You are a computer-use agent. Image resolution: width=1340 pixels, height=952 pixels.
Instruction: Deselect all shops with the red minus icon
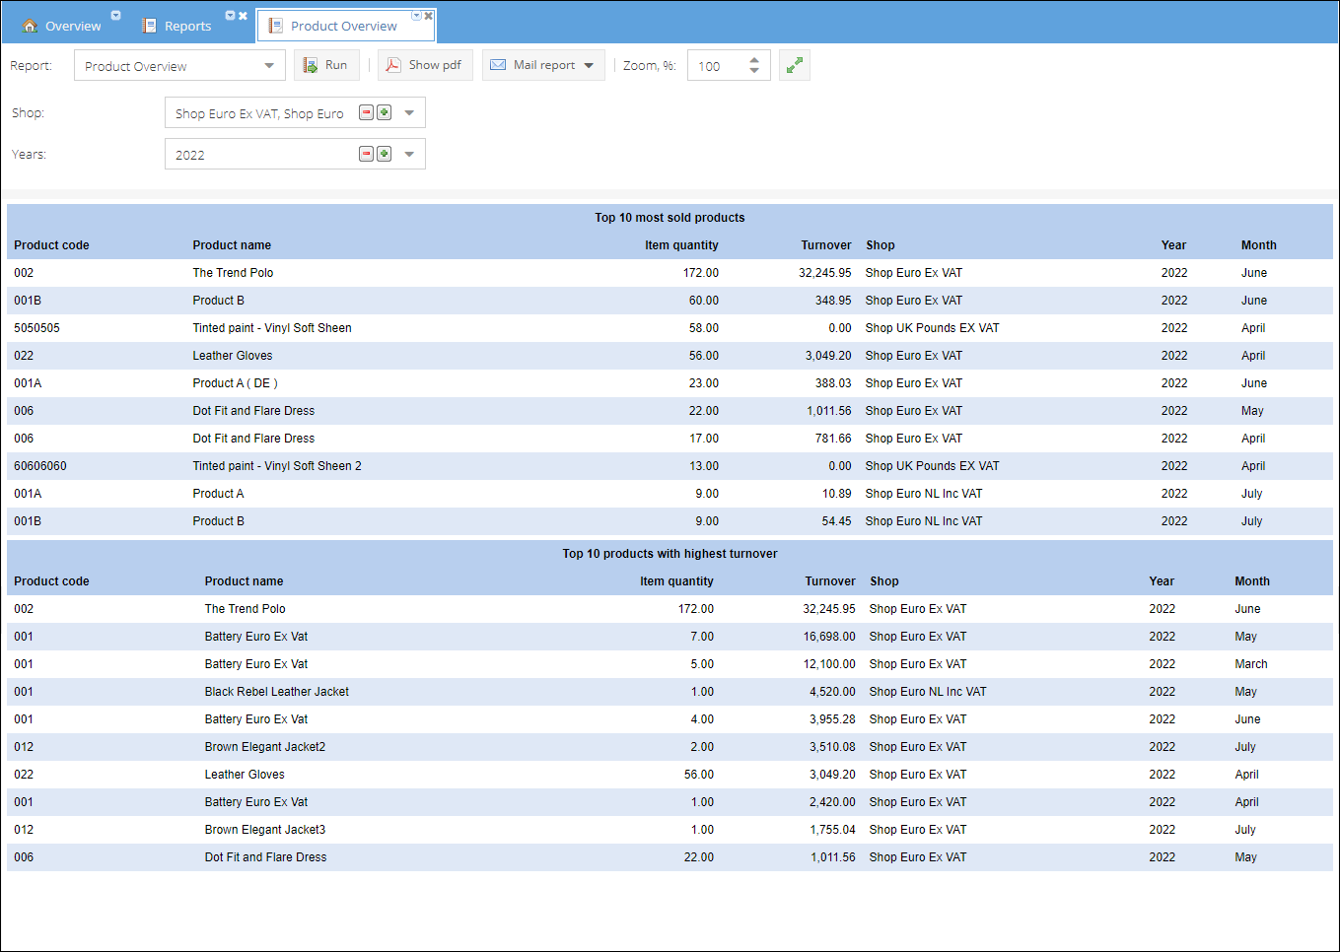[x=367, y=112]
